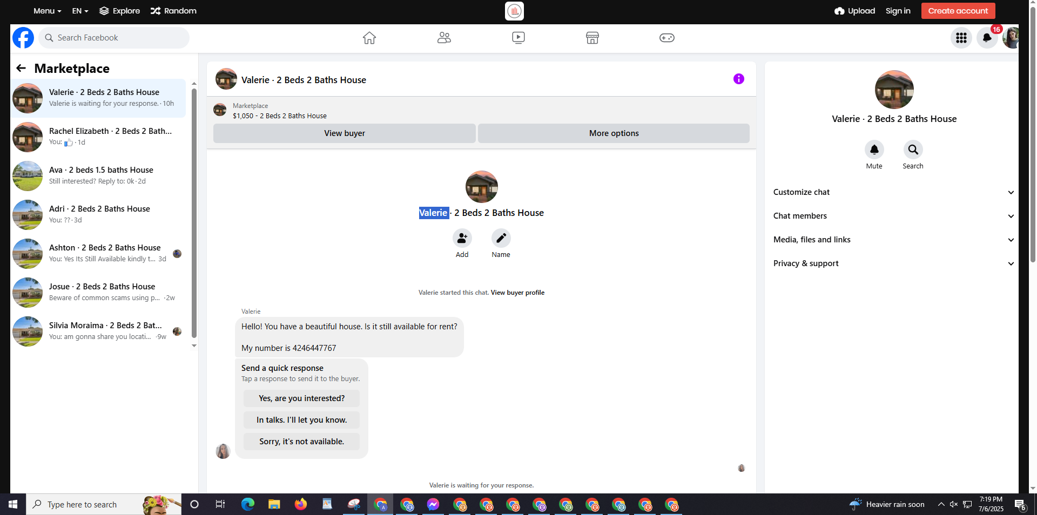Image resolution: width=1037 pixels, height=515 pixels.
Task: Click the Search Facebook field
Action: coord(114,38)
